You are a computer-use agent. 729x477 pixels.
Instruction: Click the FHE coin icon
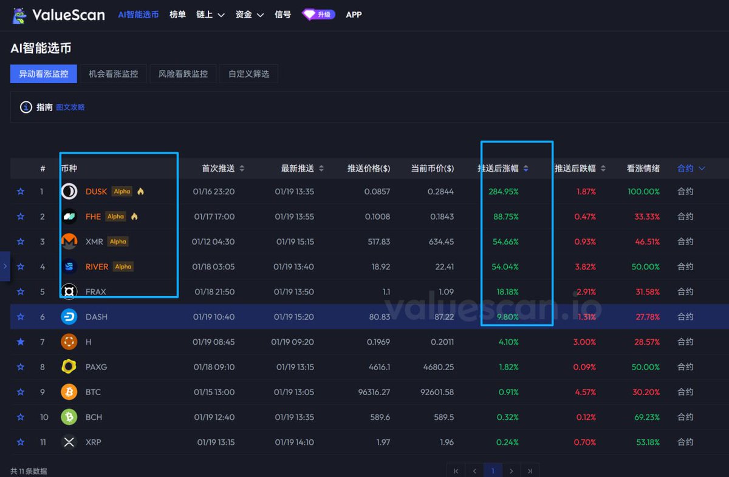(x=69, y=217)
